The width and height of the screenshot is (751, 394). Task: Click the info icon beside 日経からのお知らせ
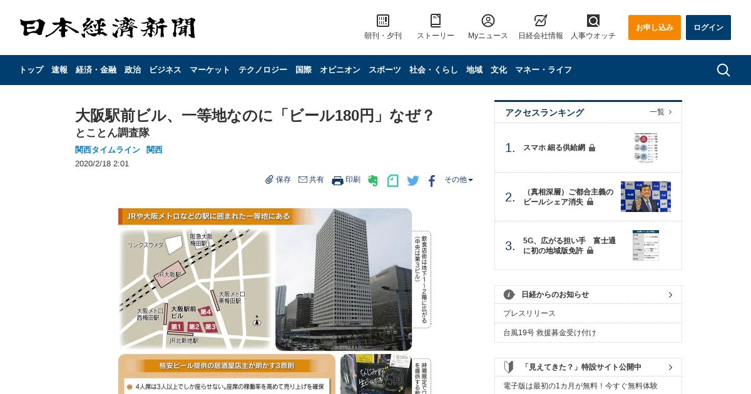509,295
